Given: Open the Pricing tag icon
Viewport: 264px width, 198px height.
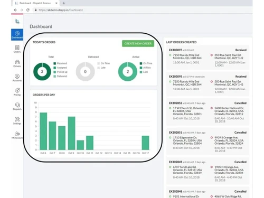Looking at the screenshot, I should 17,92.
